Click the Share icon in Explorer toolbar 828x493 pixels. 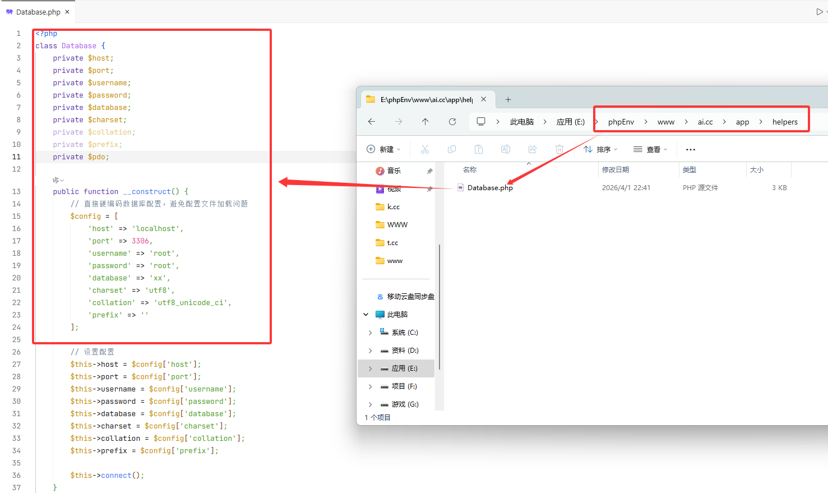tap(533, 149)
